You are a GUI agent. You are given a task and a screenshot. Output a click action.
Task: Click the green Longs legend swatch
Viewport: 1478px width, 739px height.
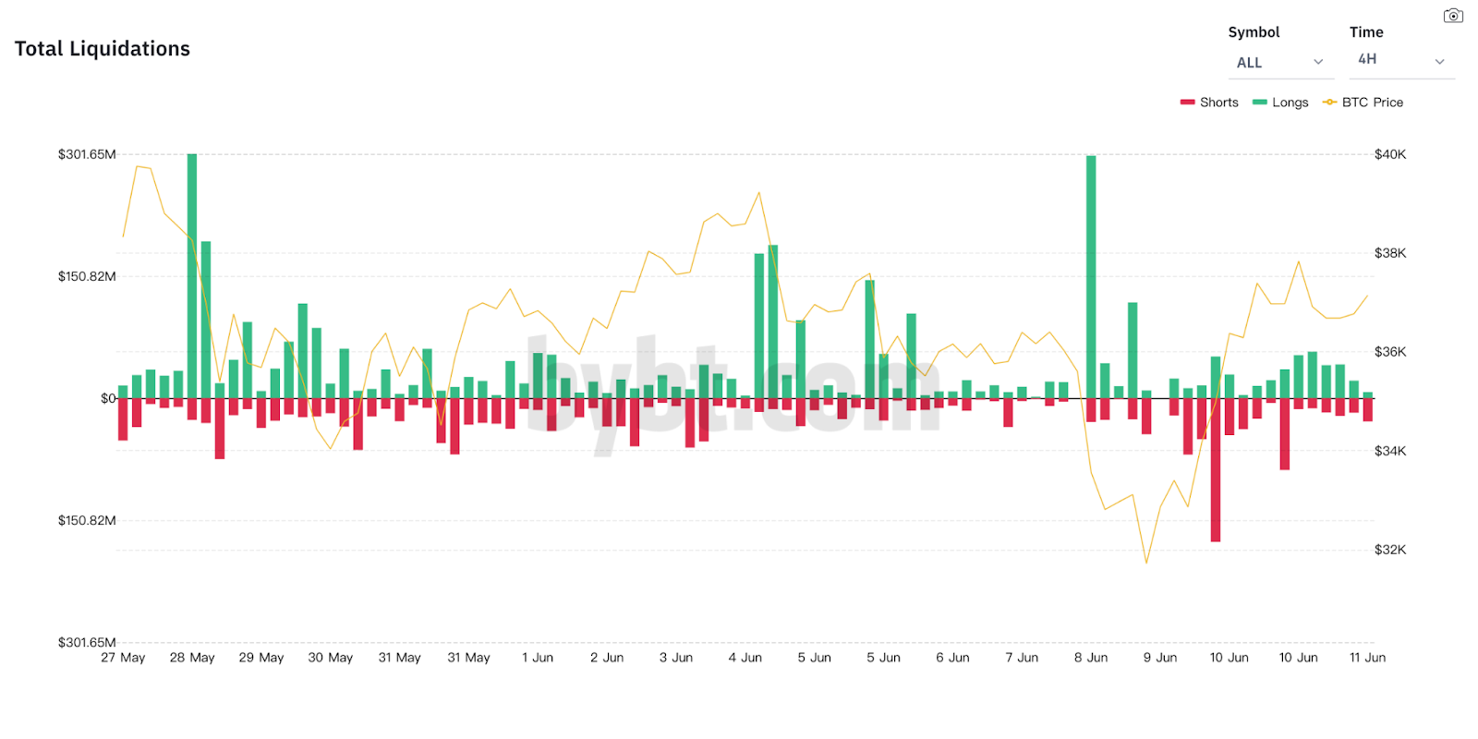pos(1260,103)
